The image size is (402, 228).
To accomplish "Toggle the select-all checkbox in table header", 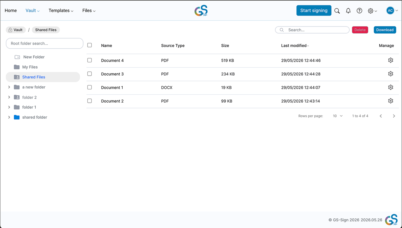I will click(90, 45).
